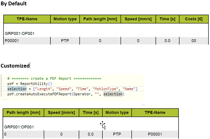This screenshot has height=139, width=210.
Task: Click Motion type header in the customized table
Action: pos(117,113)
